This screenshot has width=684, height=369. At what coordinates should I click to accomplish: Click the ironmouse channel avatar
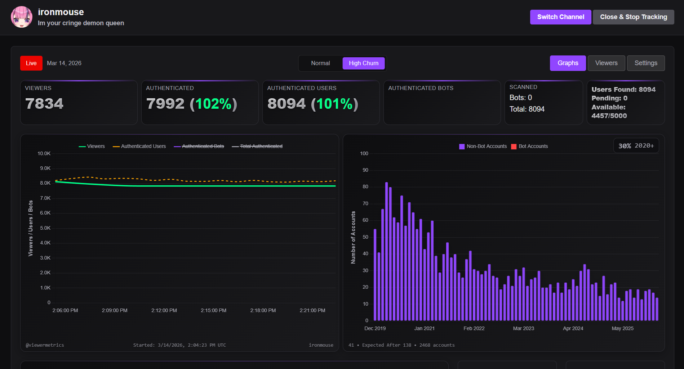point(22,17)
